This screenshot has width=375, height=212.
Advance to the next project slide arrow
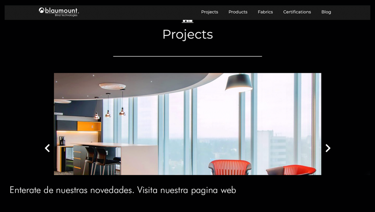(x=328, y=148)
